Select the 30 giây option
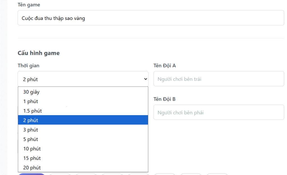This screenshot has height=175, width=287. [x=83, y=92]
